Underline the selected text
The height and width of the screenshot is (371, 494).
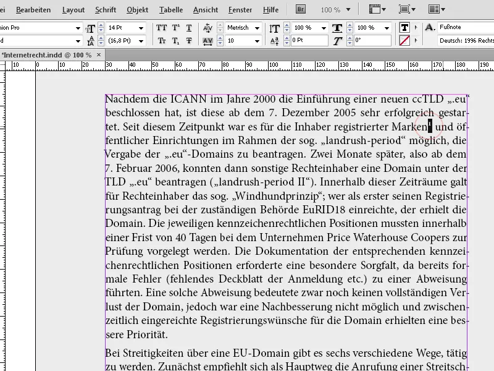point(188,27)
